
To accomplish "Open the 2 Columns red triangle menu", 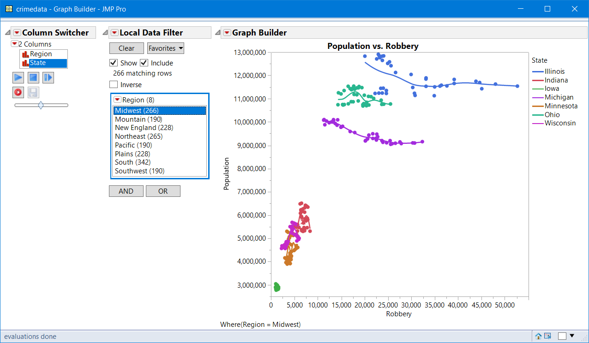I will (x=14, y=44).
